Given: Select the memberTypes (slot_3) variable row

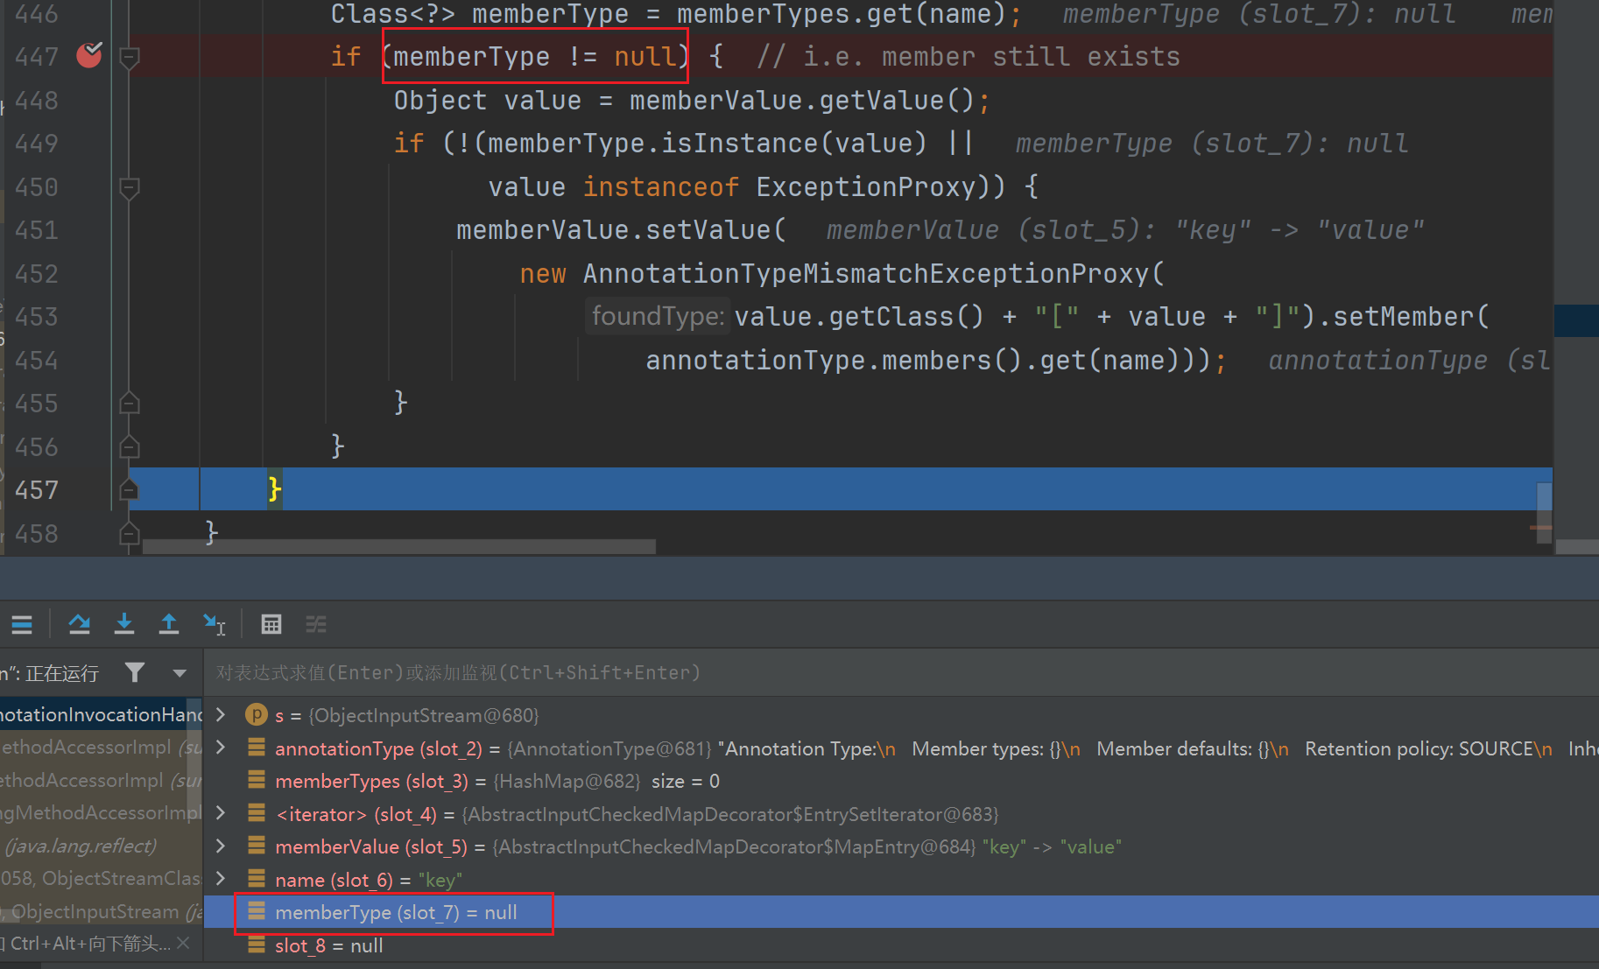Looking at the screenshot, I should (x=901, y=781).
